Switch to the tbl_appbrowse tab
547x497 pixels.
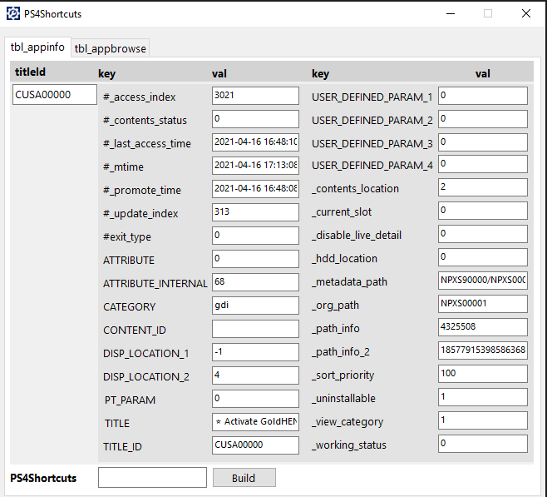click(x=111, y=48)
